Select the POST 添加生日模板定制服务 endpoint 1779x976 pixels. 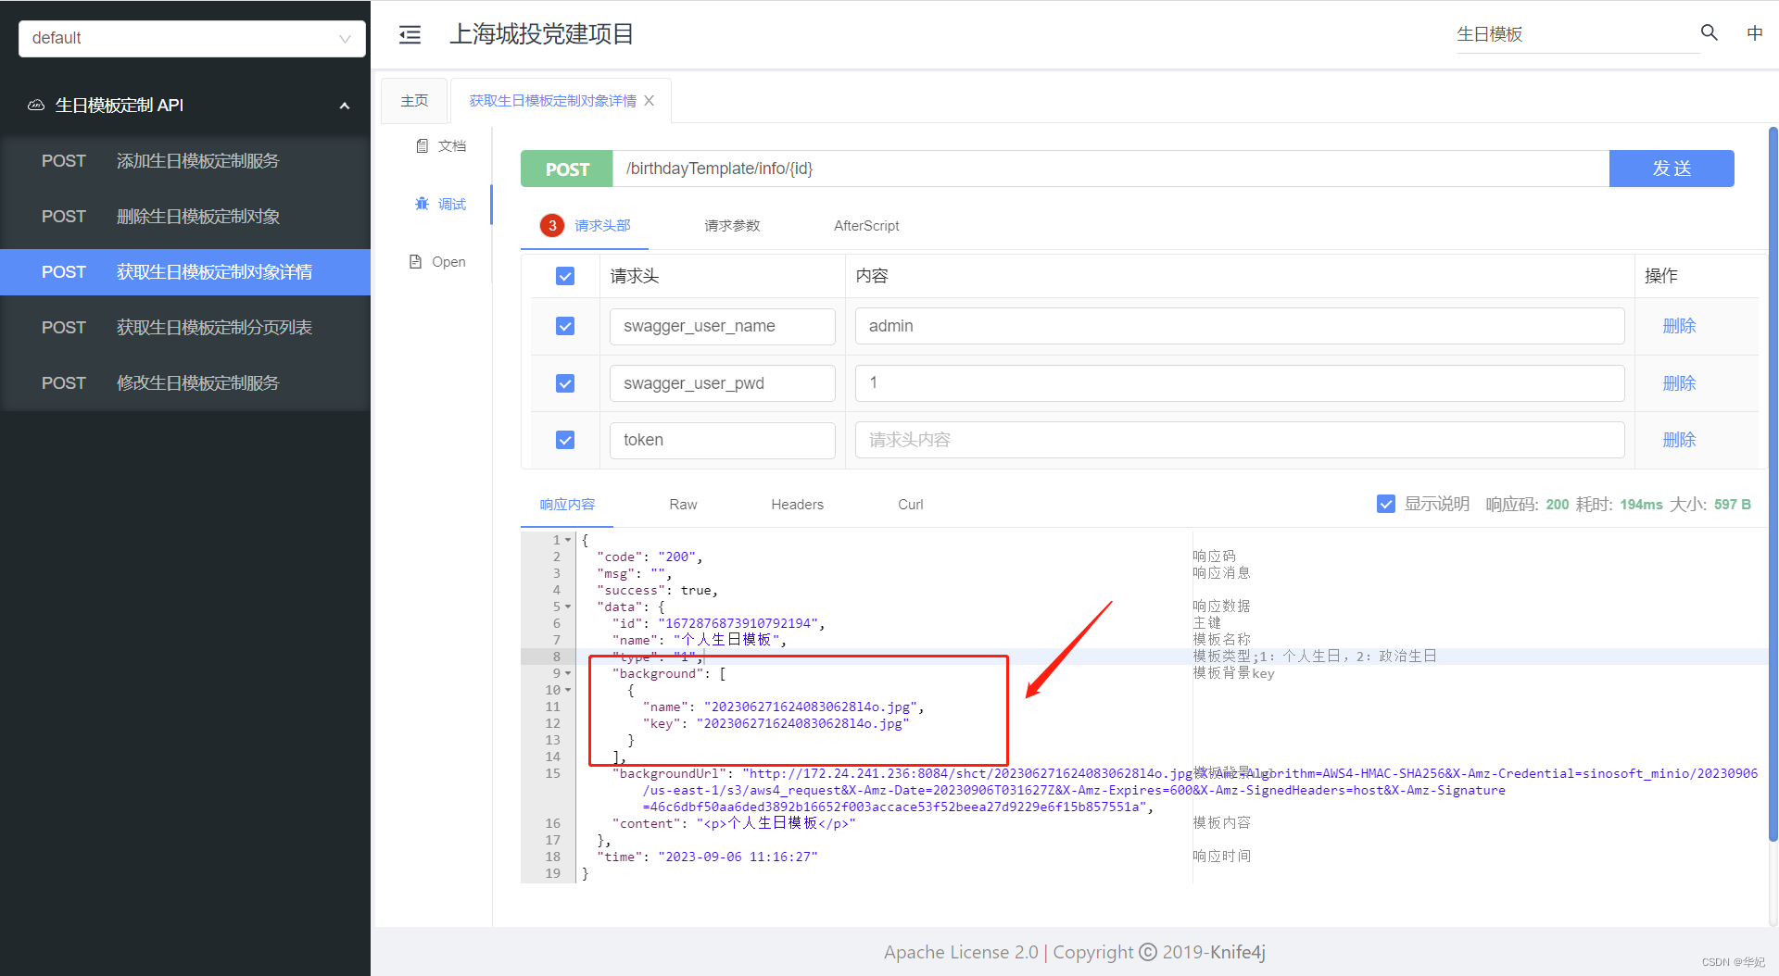click(x=185, y=160)
